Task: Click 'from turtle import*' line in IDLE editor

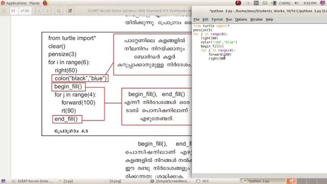Action: coord(211,26)
